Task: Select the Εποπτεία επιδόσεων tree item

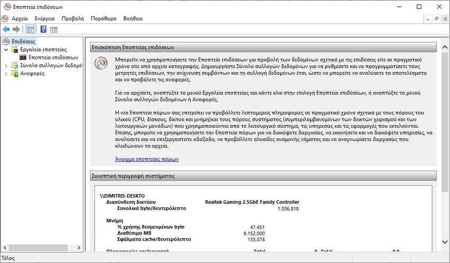Action: pos(53,57)
